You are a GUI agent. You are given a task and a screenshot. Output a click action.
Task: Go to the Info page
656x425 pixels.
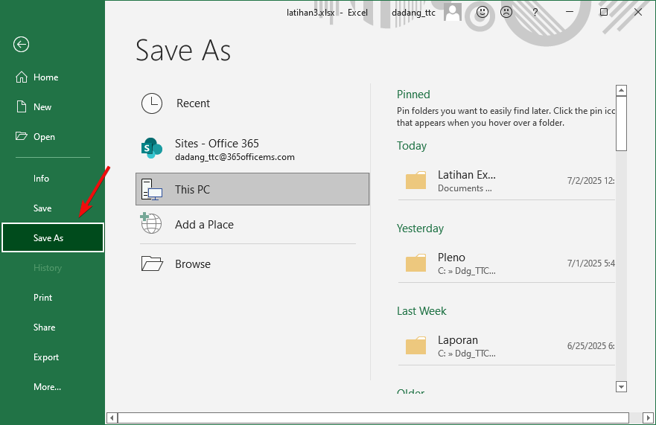pyautogui.click(x=52, y=178)
